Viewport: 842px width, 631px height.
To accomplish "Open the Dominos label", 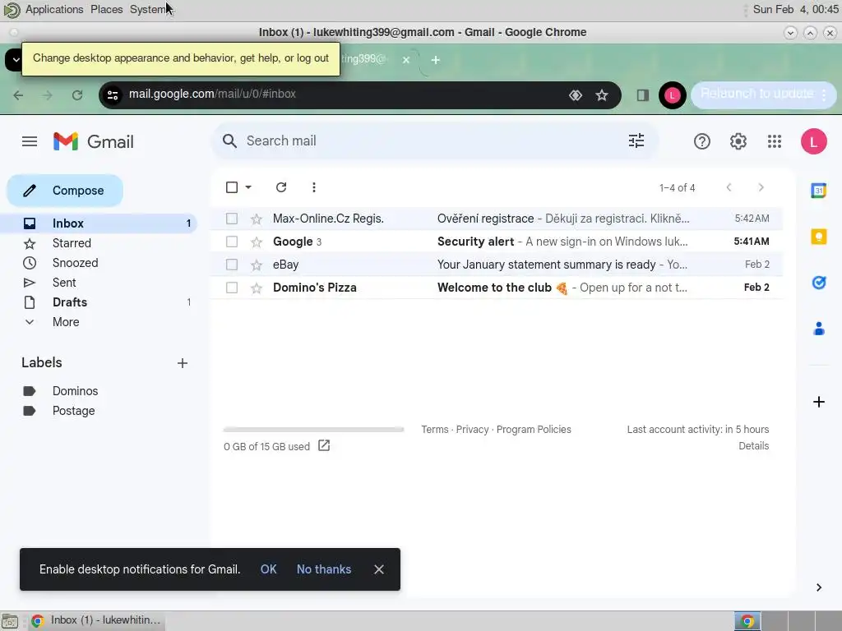I will 75,391.
